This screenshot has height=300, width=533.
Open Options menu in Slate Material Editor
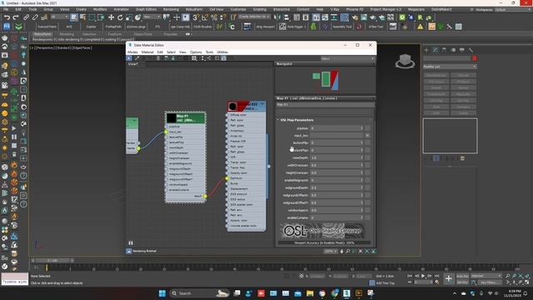tap(196, 52)
